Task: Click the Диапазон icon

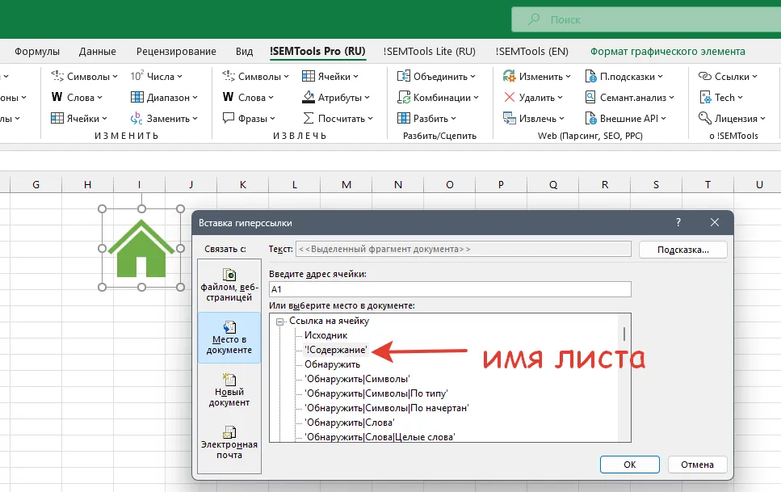Action: 137,97
